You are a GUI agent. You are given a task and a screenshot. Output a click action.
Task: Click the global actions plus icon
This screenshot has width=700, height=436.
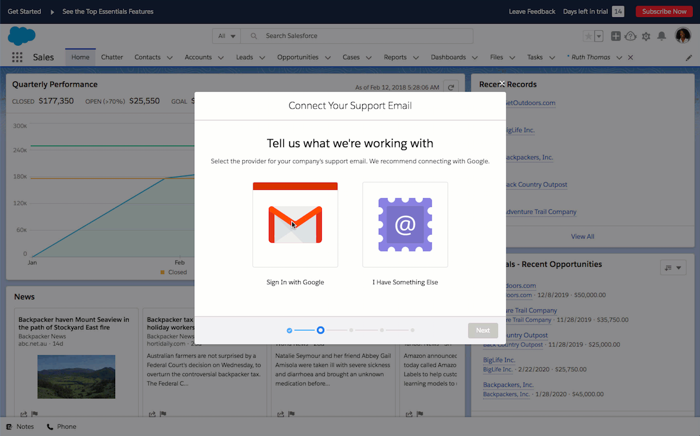tap(616, 36)
